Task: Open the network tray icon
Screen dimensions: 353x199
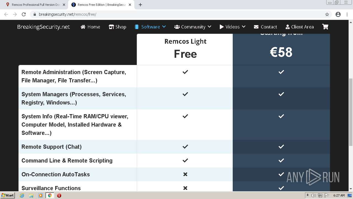Action: pyautogui.click(x=320, y=195)
